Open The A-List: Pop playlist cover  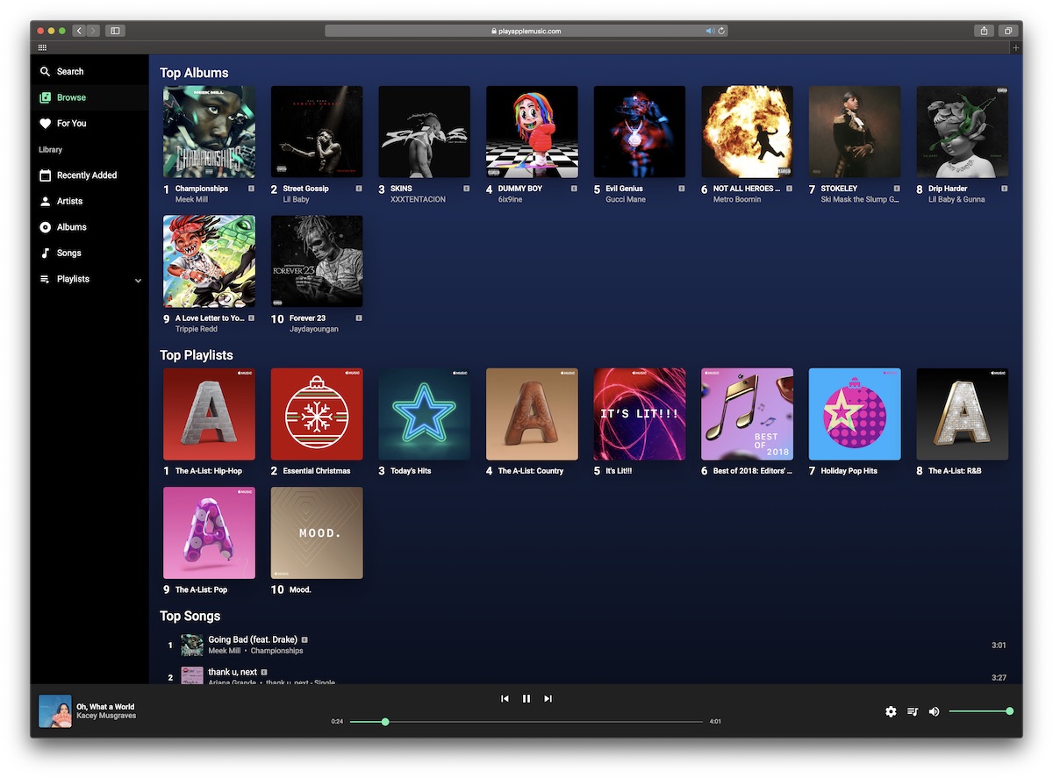(209, 532)
